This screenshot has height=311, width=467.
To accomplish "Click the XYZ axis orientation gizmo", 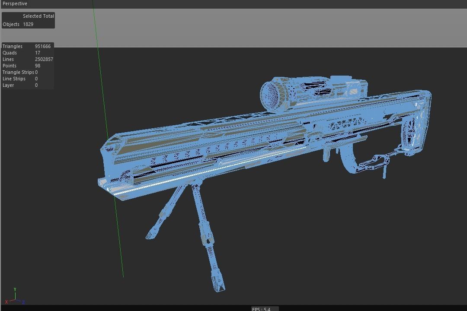I will 15,296.
